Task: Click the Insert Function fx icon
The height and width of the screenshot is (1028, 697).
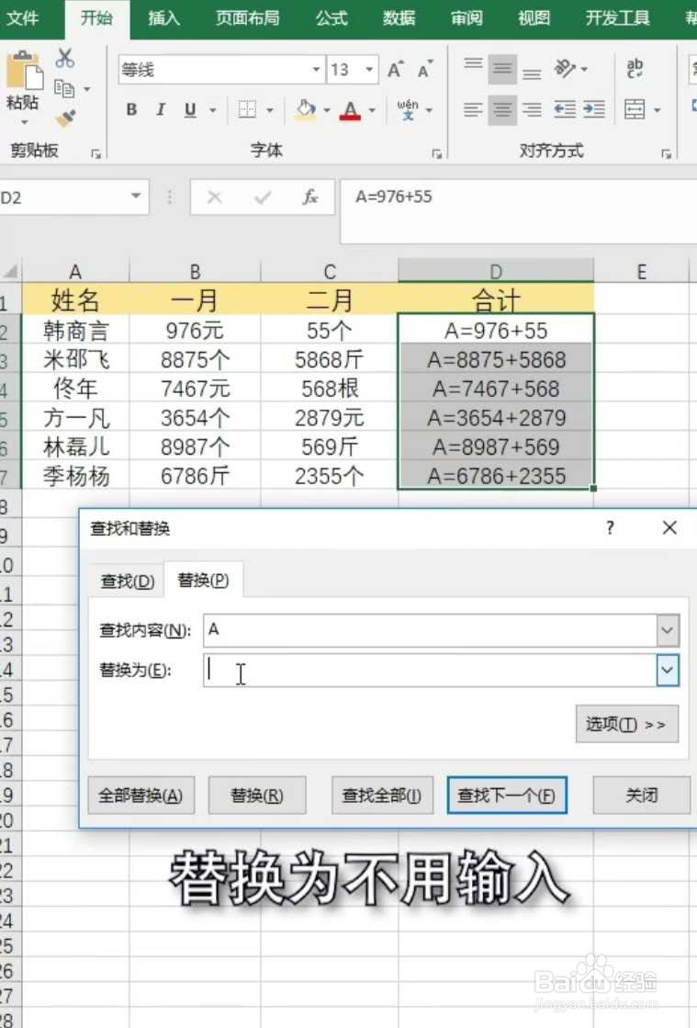Action: [309, 197]
